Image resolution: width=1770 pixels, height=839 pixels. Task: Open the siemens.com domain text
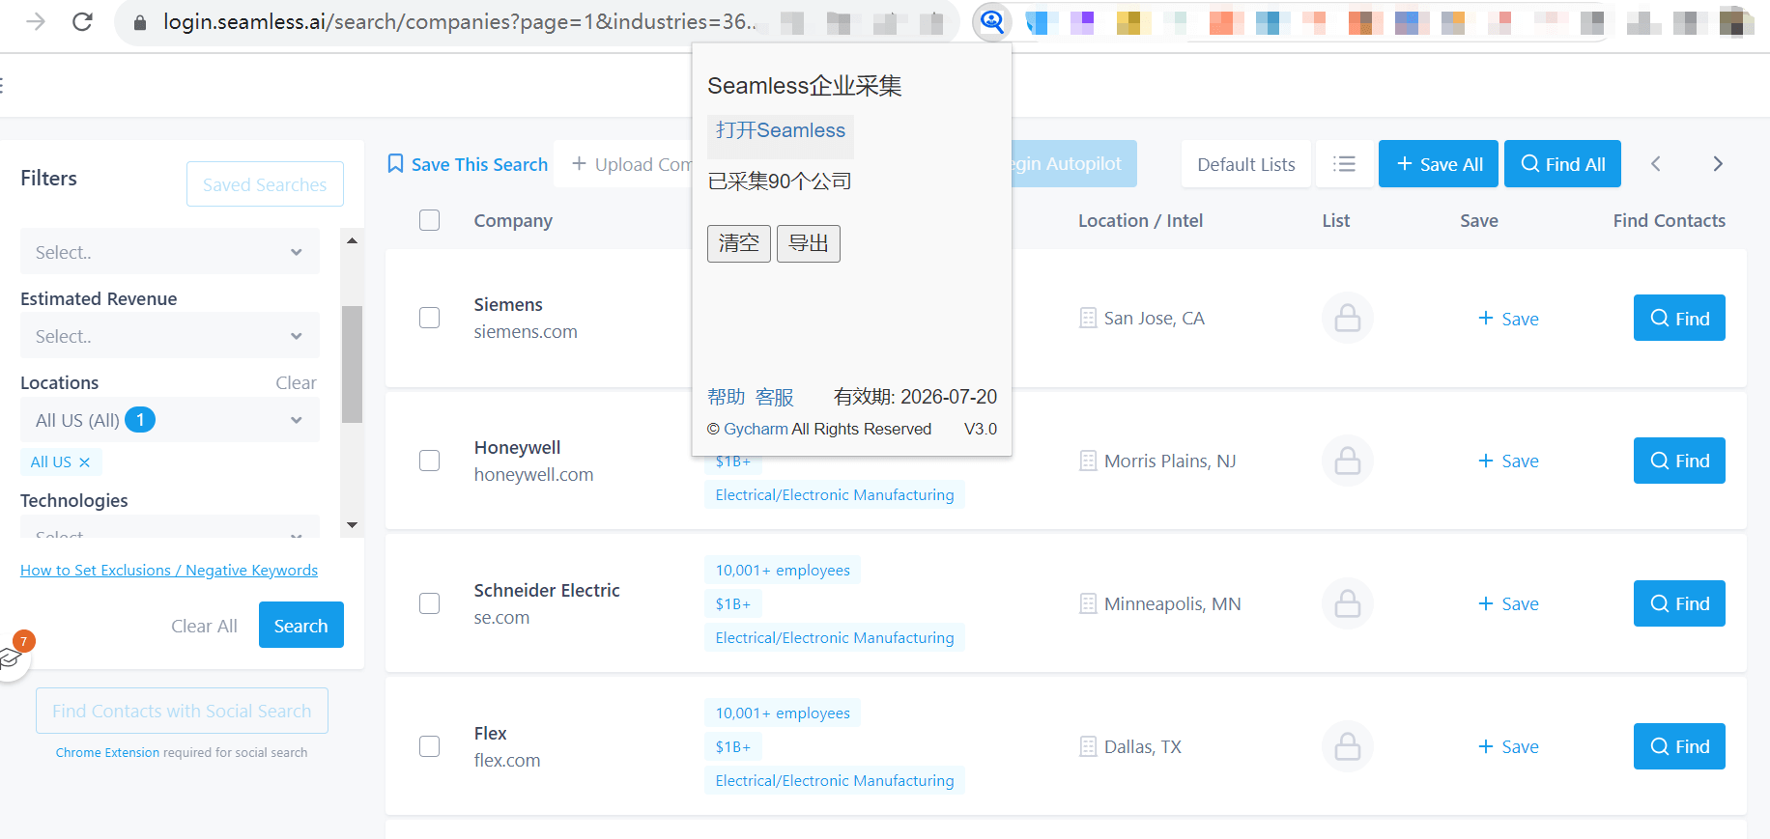(x=526, y=332)
